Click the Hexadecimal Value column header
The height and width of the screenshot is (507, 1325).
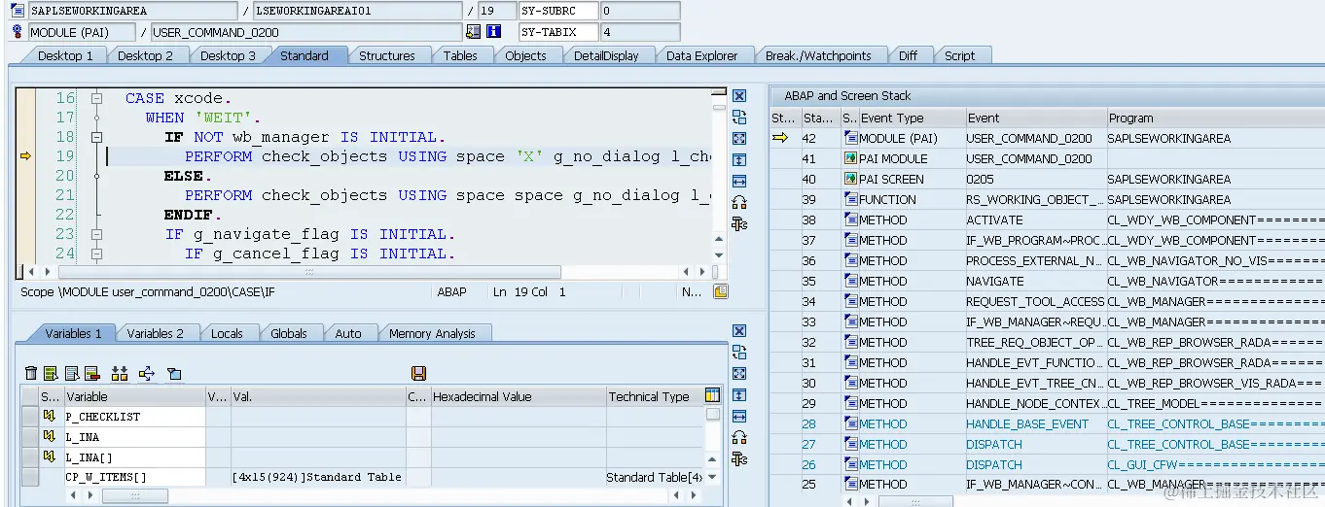tap(517, 396)
